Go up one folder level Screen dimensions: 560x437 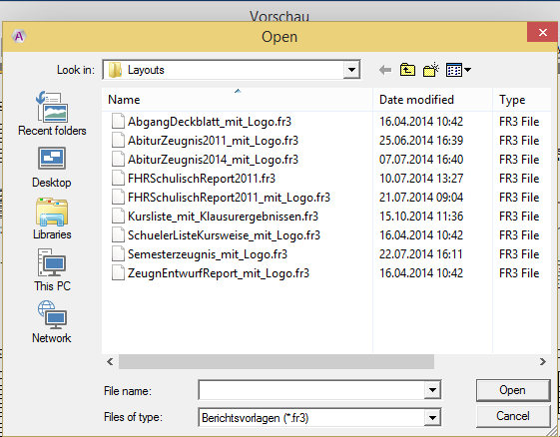coord(407,70)
